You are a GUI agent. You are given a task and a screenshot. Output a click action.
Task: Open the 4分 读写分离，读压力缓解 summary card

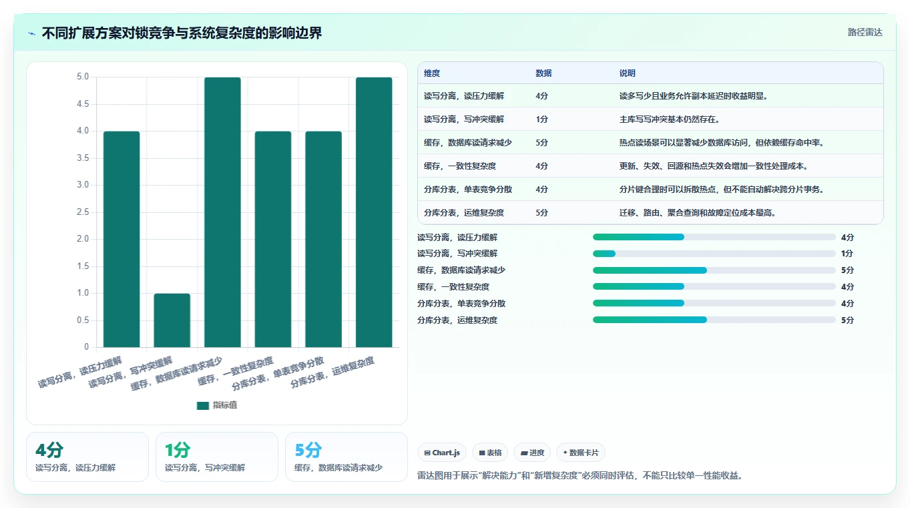87,457
